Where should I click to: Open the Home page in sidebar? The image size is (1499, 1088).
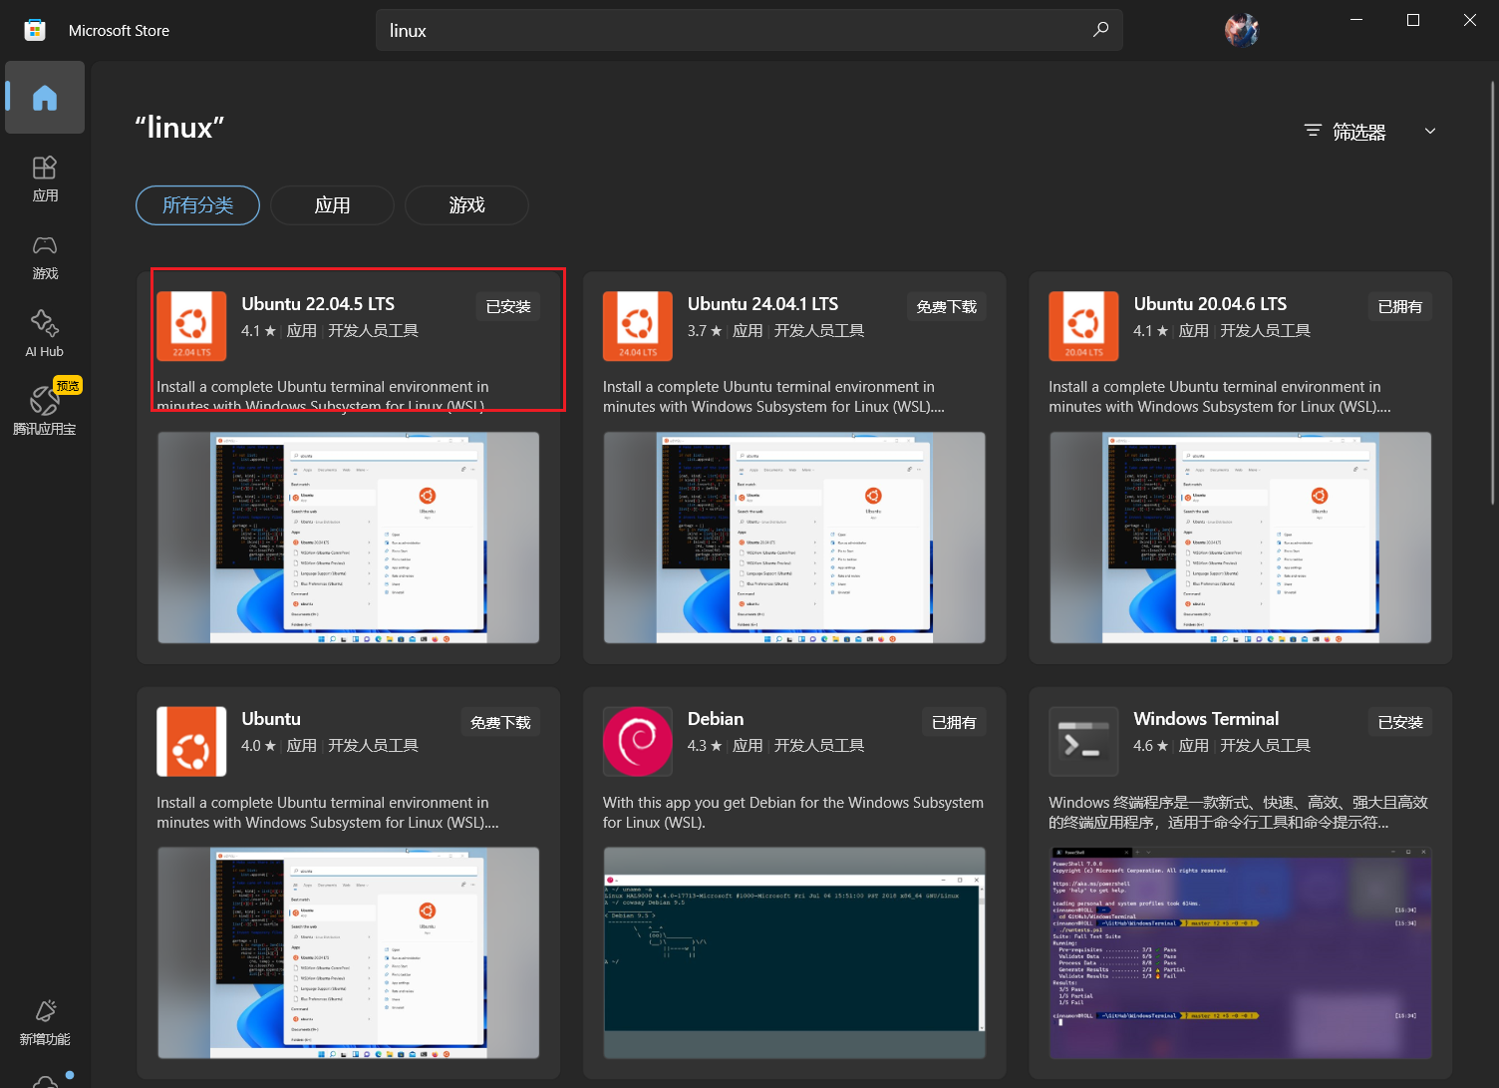[x=45, y=98]
